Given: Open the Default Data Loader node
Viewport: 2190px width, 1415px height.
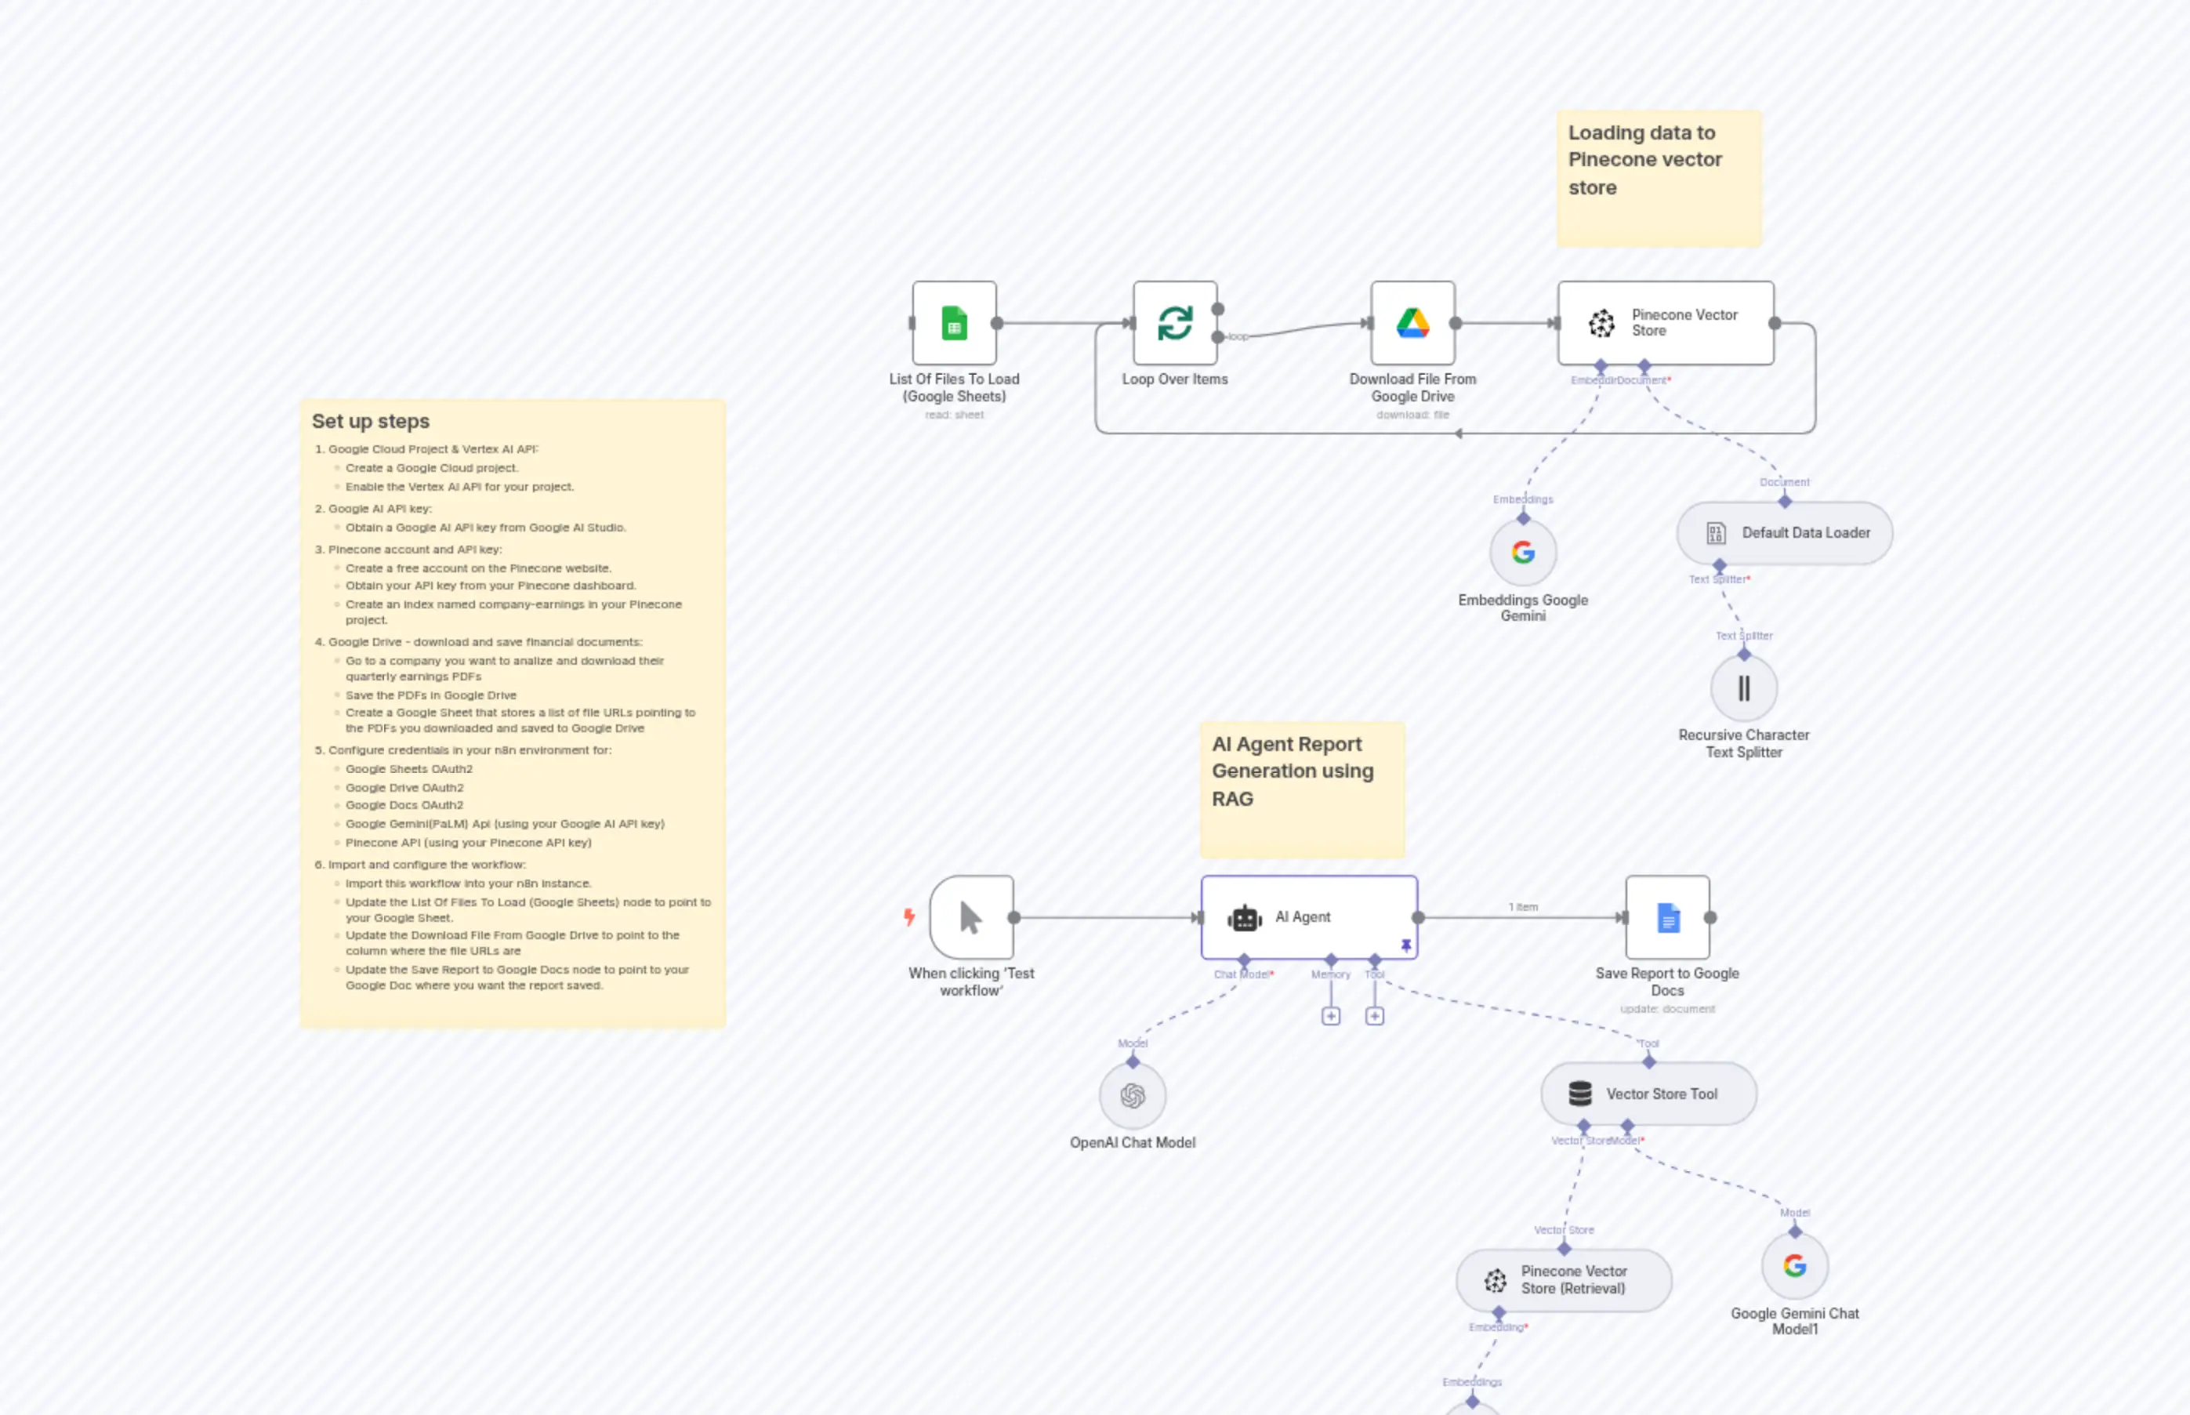Looking at the screenshot, I should click(x=1784, y=533).
